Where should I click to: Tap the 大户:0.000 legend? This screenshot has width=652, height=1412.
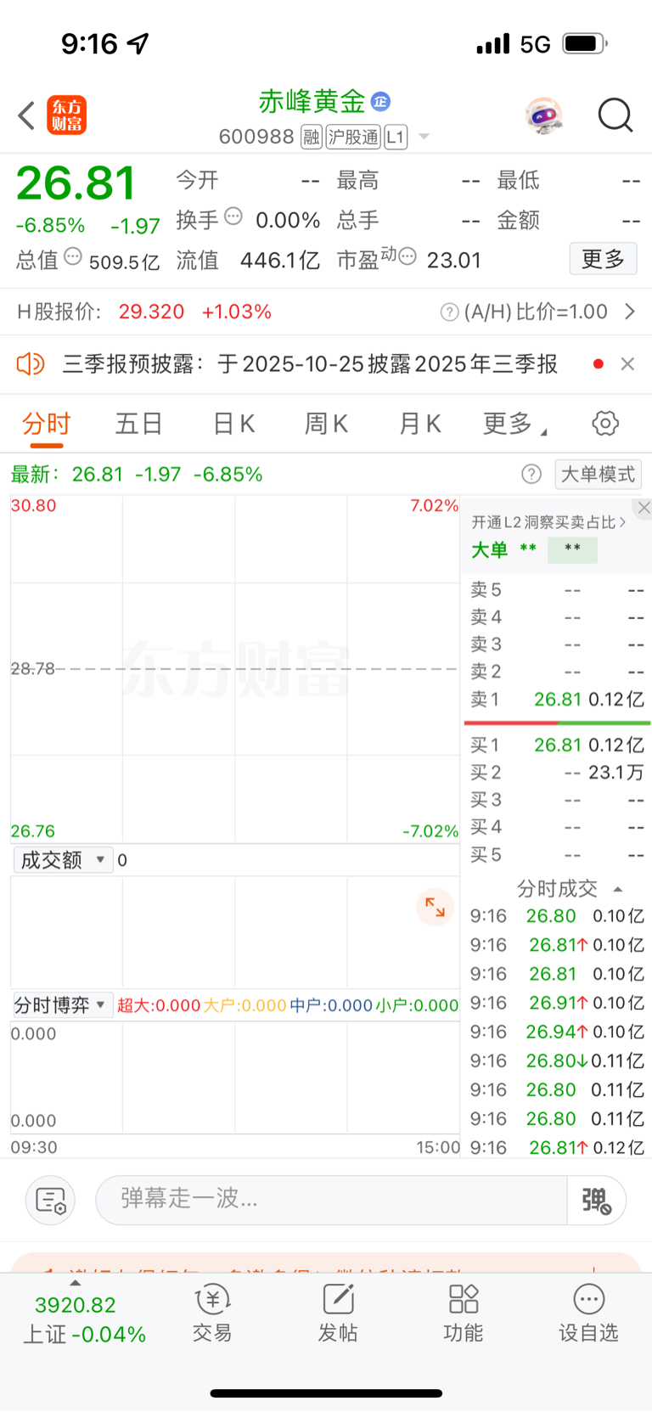(244, 1005)
